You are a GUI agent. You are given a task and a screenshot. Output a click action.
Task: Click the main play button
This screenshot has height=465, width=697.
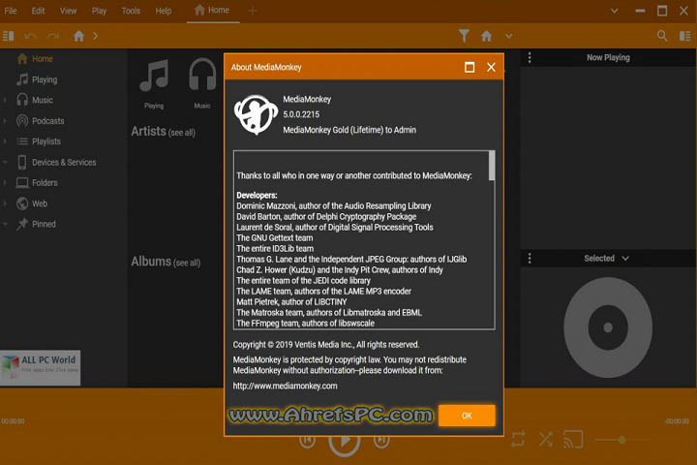(345, 443)
